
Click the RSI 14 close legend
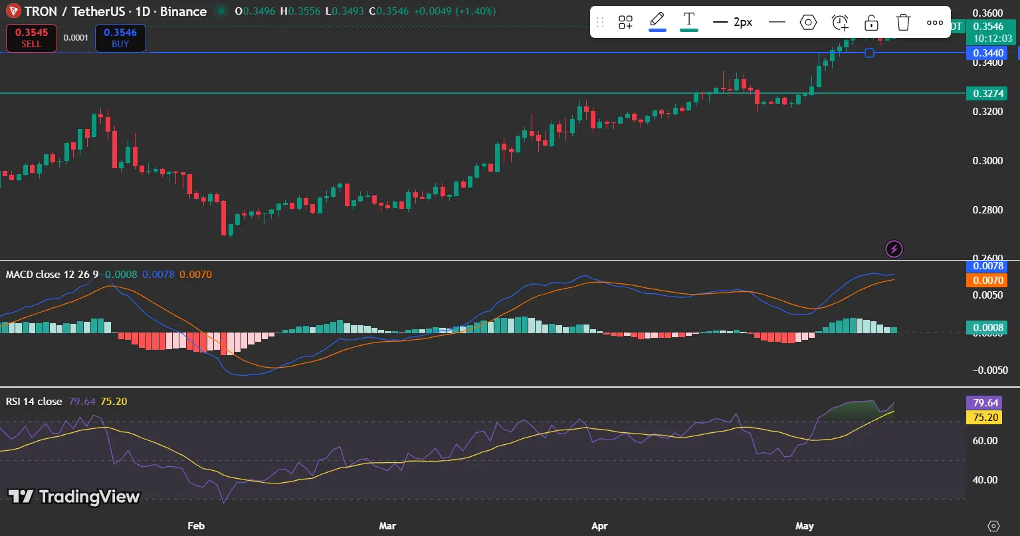point(34,401)
